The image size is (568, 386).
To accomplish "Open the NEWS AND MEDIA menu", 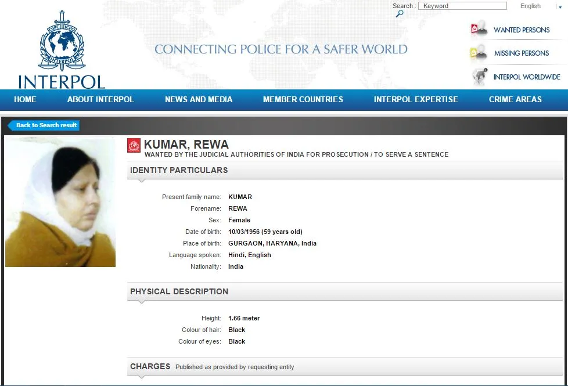I will click(x=199, y=99).
